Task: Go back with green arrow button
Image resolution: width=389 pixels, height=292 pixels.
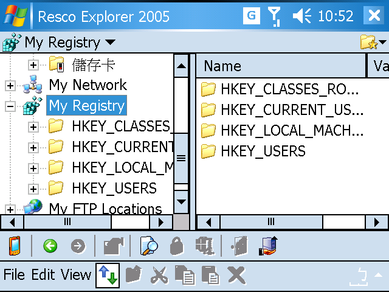Action: click(50, 246)
